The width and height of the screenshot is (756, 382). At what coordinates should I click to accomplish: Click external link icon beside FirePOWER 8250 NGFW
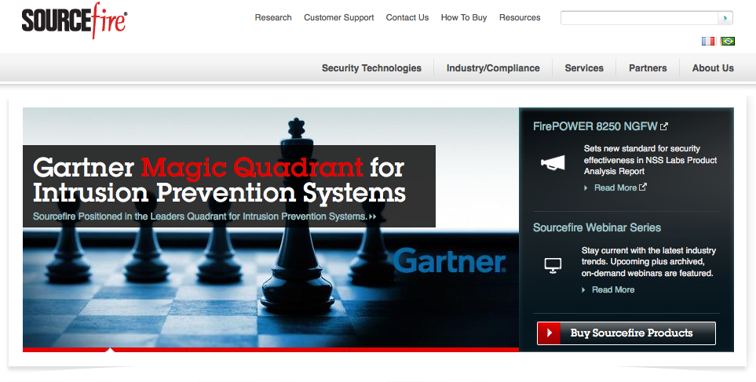pyautogui.click(x=664, y=126)
